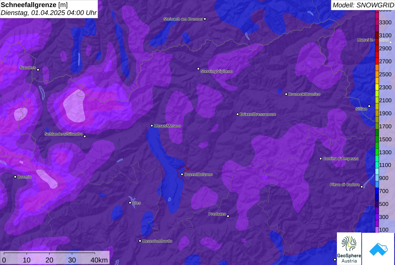The width and height of the screenshot is (395, 265).
Task: Select the date Dienstag, 01.04.2025 04:00 Uhr
Action: click(x=49, y=13)
